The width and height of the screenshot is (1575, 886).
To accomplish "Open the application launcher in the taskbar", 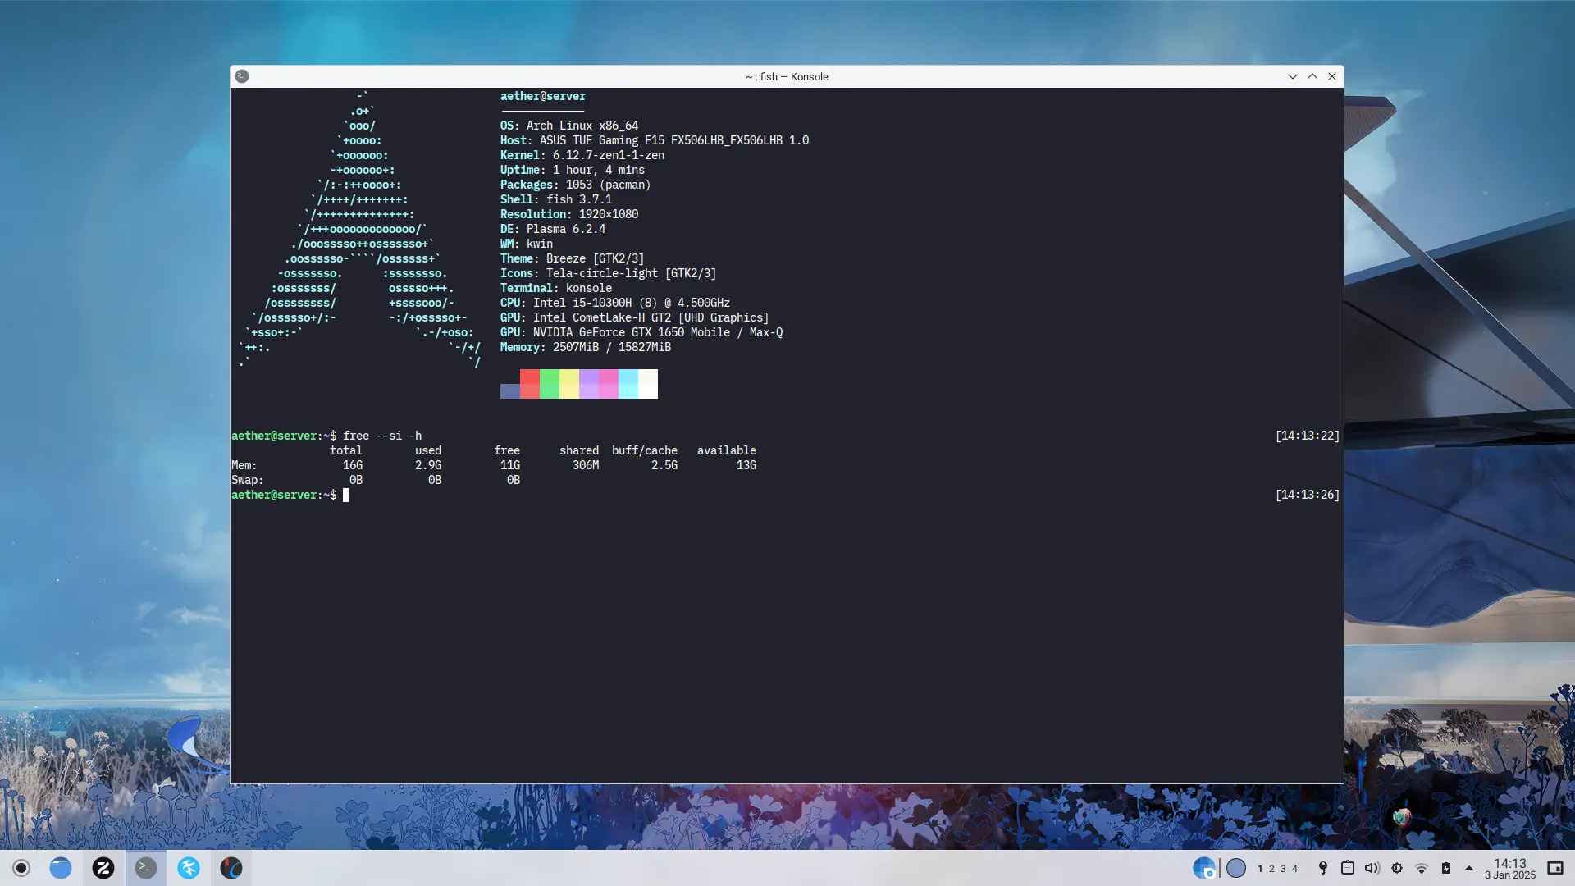I will [x=21, y=868].
